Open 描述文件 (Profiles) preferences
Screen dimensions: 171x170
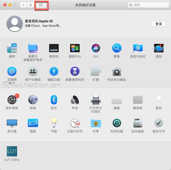point(159,123)
